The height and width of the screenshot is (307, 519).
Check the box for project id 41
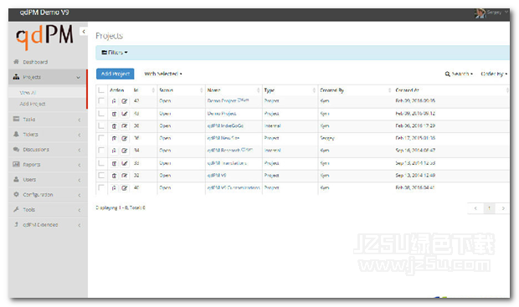(x=101, y=114)
